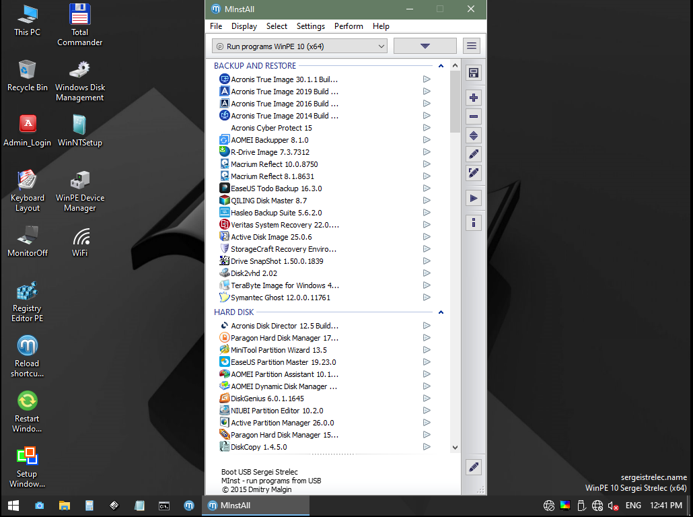This screenshot has width=693, height=517.
Task: Open program information via the info icon
Action: coord(473,222)
